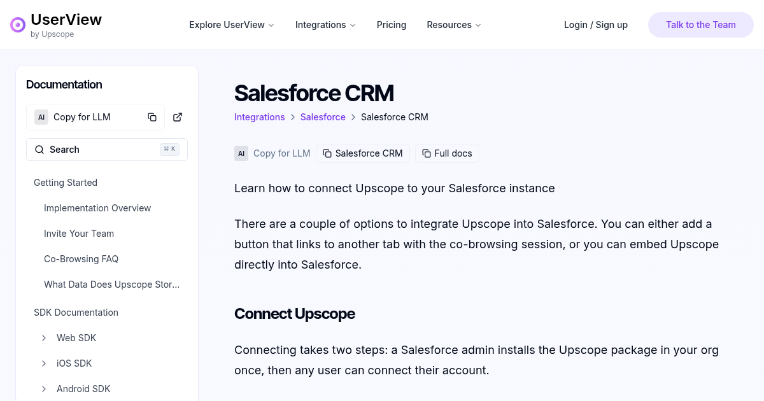Click the ⌘ K shortcut badge in Search

pyautogui.click(x=169, y=150)
